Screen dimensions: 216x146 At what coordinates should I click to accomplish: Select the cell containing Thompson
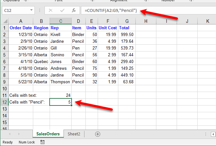61,82
